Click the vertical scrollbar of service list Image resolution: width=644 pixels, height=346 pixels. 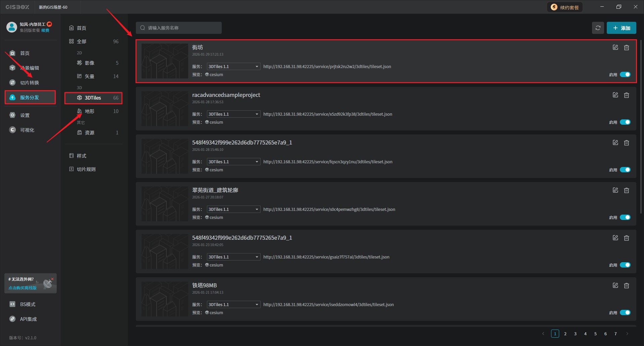pyautogui.click(x=641, y=127)
